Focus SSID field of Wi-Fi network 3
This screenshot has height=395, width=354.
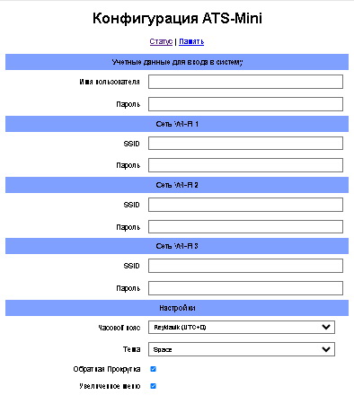(245, 266)
